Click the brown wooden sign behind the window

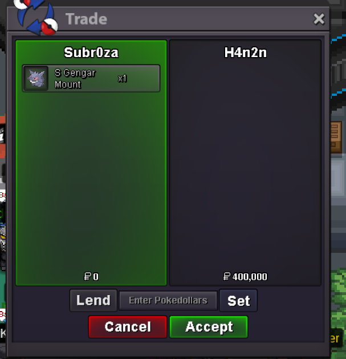(x=336, y=138)
